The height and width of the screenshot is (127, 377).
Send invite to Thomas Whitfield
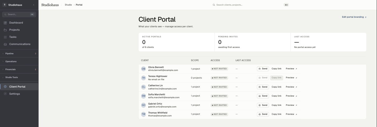pos(263,114)
